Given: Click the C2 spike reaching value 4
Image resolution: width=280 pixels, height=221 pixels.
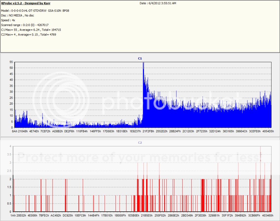Looking at the screenshot, I should click(x=260, y=148).
